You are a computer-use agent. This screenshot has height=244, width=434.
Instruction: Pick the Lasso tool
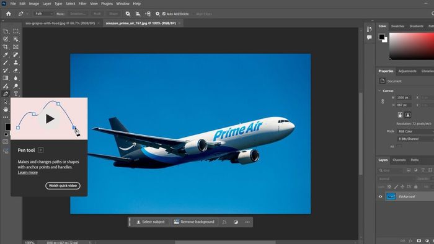(x=6, y=39)
